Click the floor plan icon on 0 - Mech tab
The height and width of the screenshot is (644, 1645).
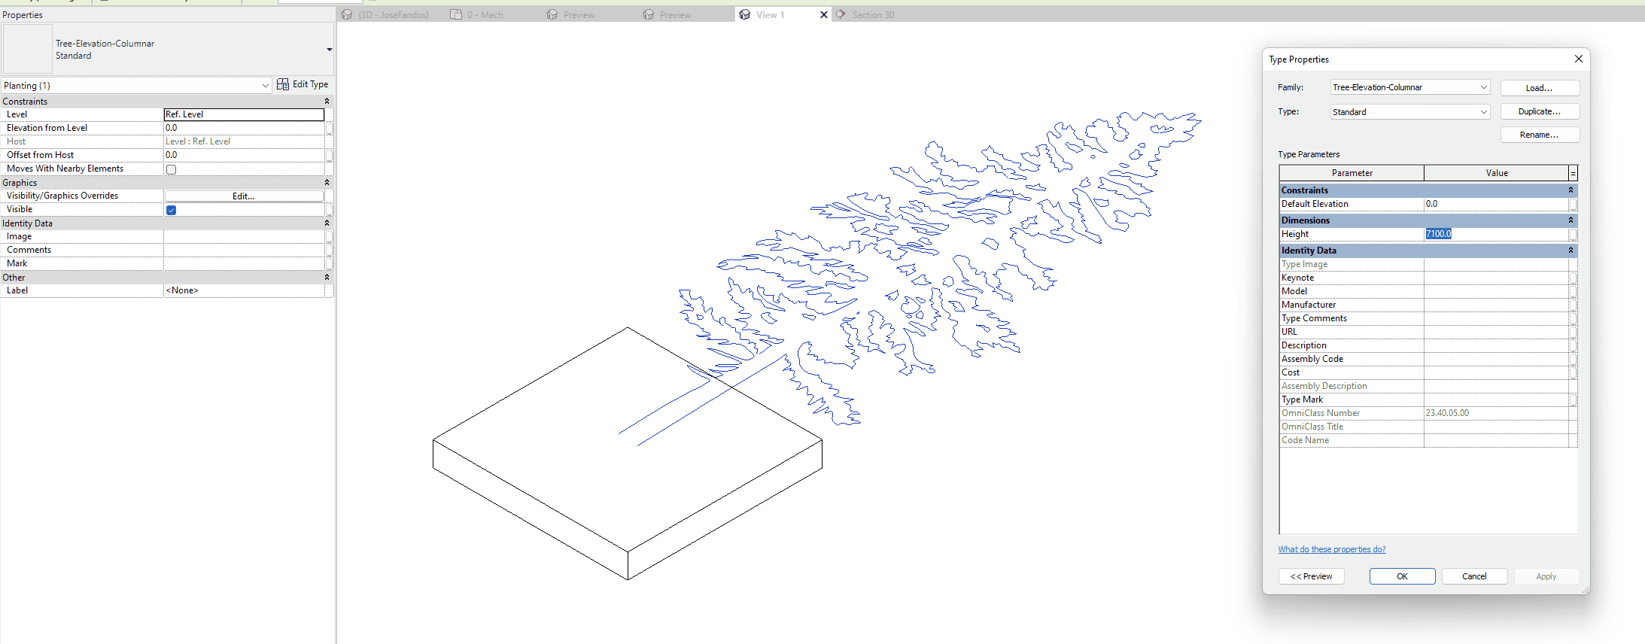click(456, 14)
